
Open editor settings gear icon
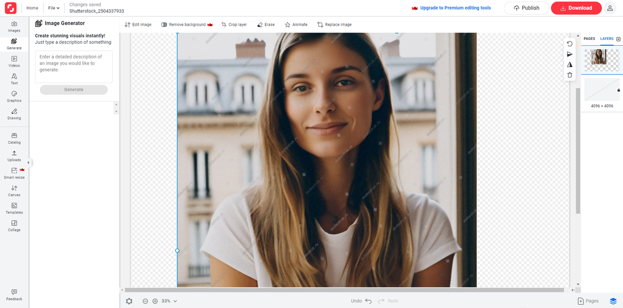pyautogui.click(x=129, y=301)
